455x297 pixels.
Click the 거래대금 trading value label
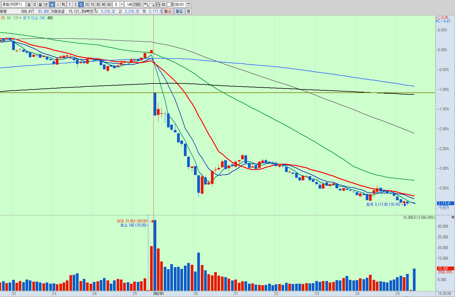tap(57, 11)
